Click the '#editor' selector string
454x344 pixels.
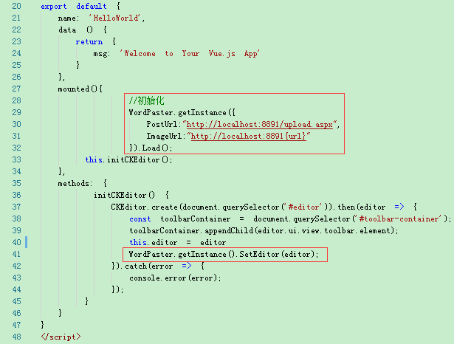pos(303,207)
